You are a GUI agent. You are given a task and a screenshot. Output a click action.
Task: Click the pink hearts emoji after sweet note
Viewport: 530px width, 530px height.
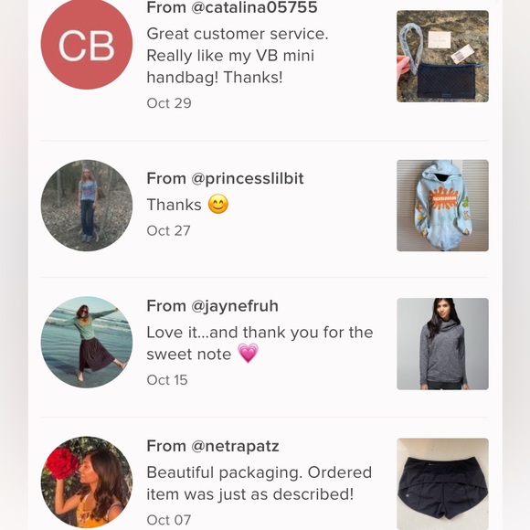coord(249,353)
